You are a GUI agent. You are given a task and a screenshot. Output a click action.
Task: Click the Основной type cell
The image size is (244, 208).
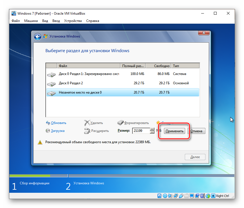click(x=181, y=83)
